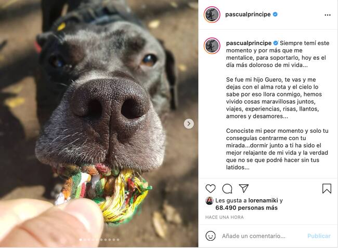Jump to last carousel dot indicator

[118, 239]
